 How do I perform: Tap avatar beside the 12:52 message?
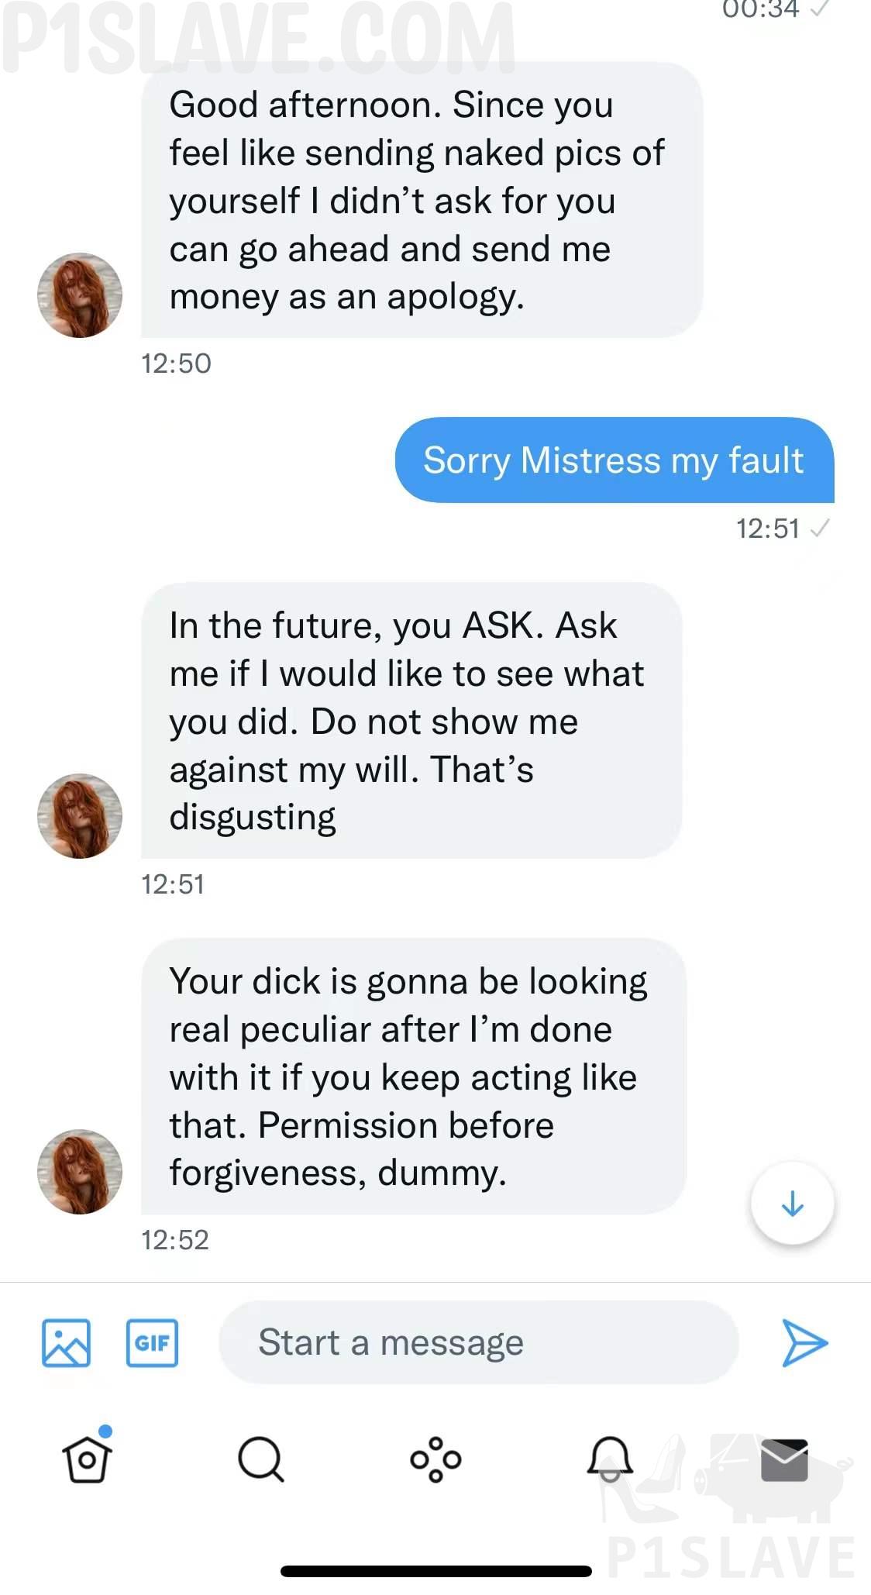pyautogui.click(x=80, y=1172)
